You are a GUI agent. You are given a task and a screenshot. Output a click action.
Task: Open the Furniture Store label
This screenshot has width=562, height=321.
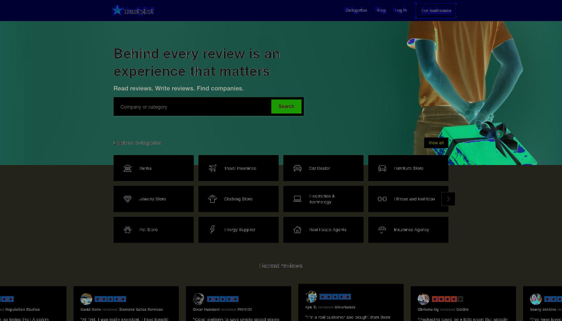pyautogui.click(x=409, y=168)
